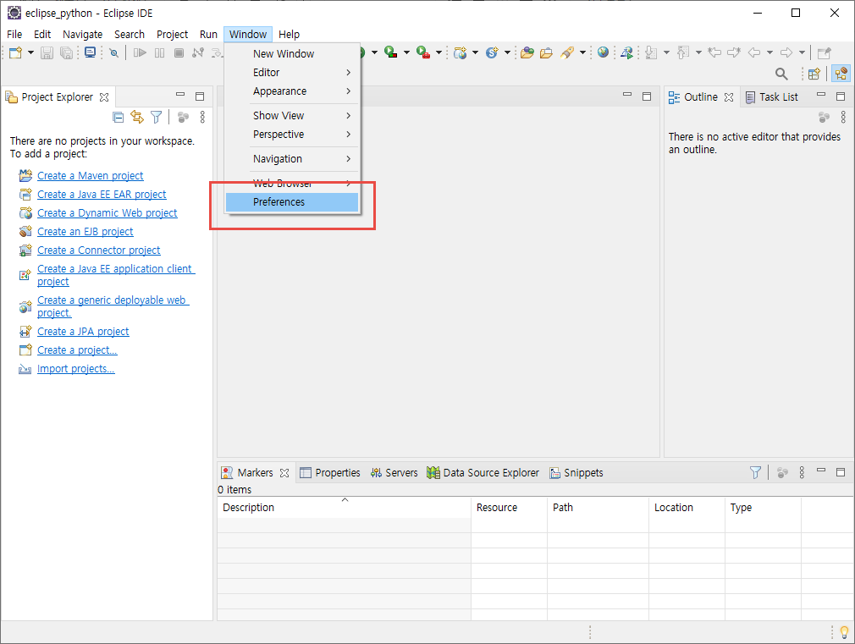Click the Save toolbar icon
The width and height of the screenshot is (855, 644).
click(47, 53)
